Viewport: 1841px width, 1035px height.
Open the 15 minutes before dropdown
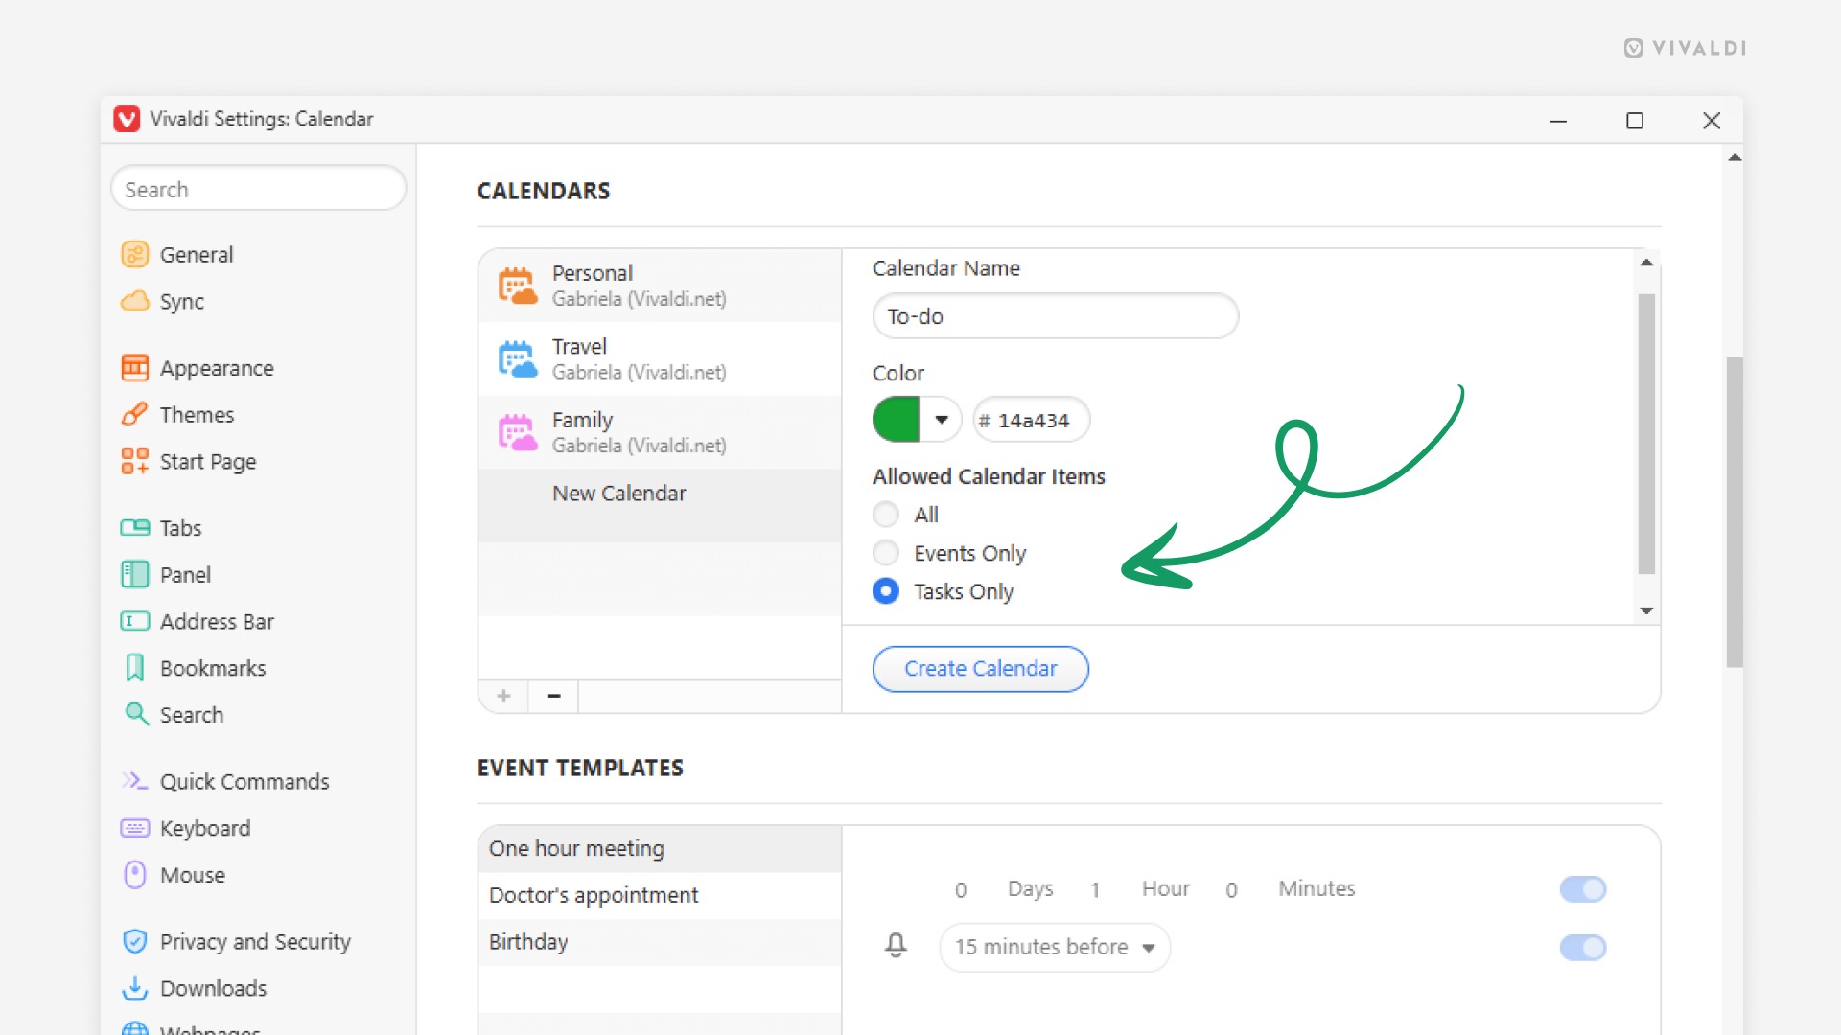(x=1055, y=947)
